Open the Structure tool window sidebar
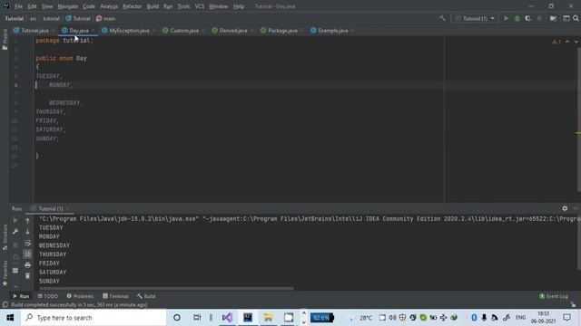581x326 pixels. [x=5, y=237]
